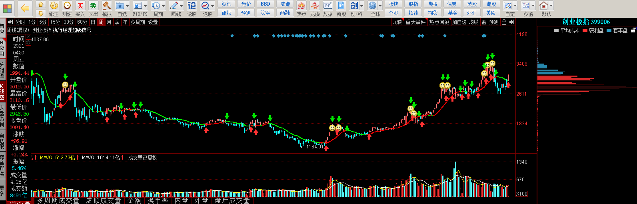Expand the 周期 dropdown arrow
The image size is (637, 204).
tap(164, 6)
